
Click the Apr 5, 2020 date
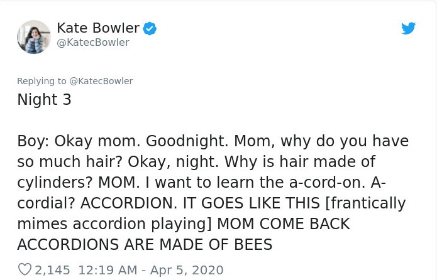click(x=185, y=270)
